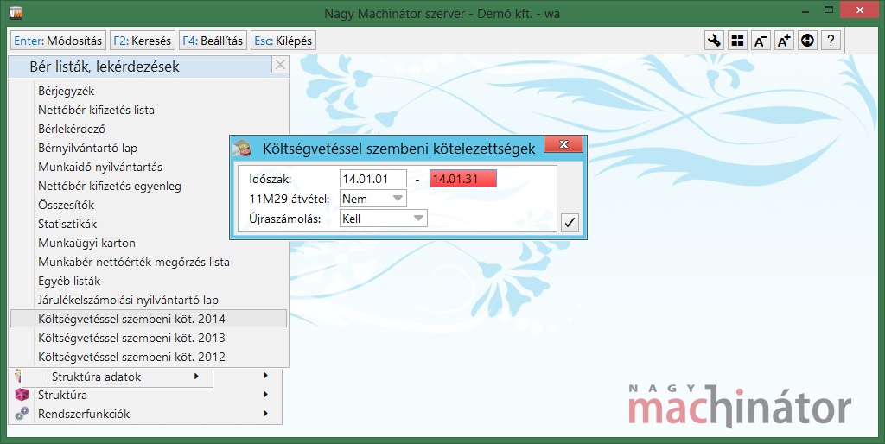Viewport: 885px width, 444px height.
Task: Click Esc: Kilépés button
Action: (x=283, y=41)
